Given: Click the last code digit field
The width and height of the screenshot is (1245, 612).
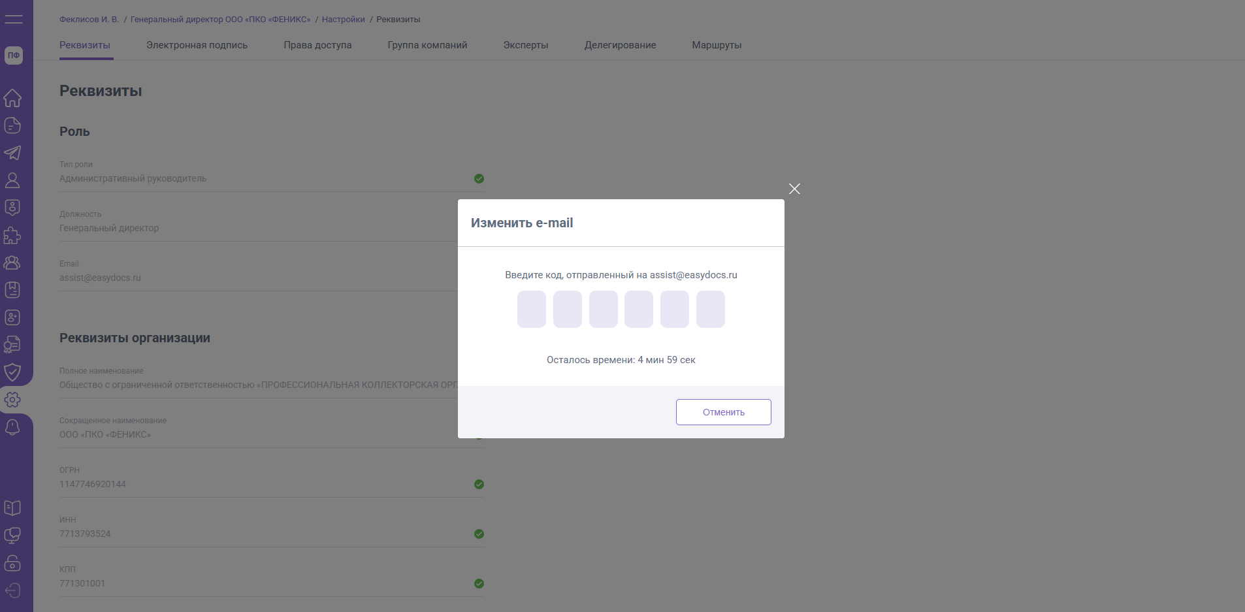Looking at the screenshot, I should (710, 310).
